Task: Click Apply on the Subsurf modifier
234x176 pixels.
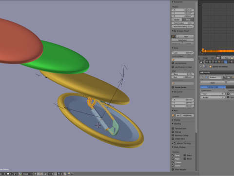Action: pyautogui.click(x=213, y=83)
